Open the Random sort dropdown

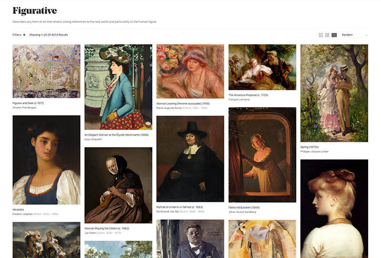pos(354,35)
